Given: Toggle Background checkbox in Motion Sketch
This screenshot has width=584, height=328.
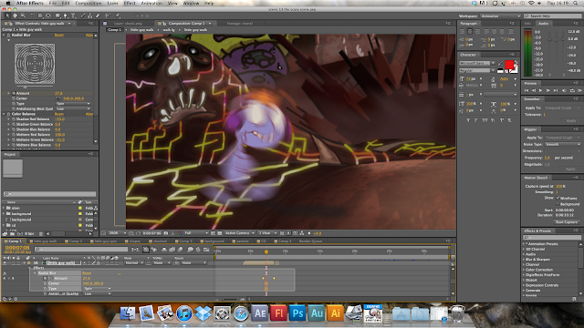Looking at the screenshot, I should [x=558, y=204].
